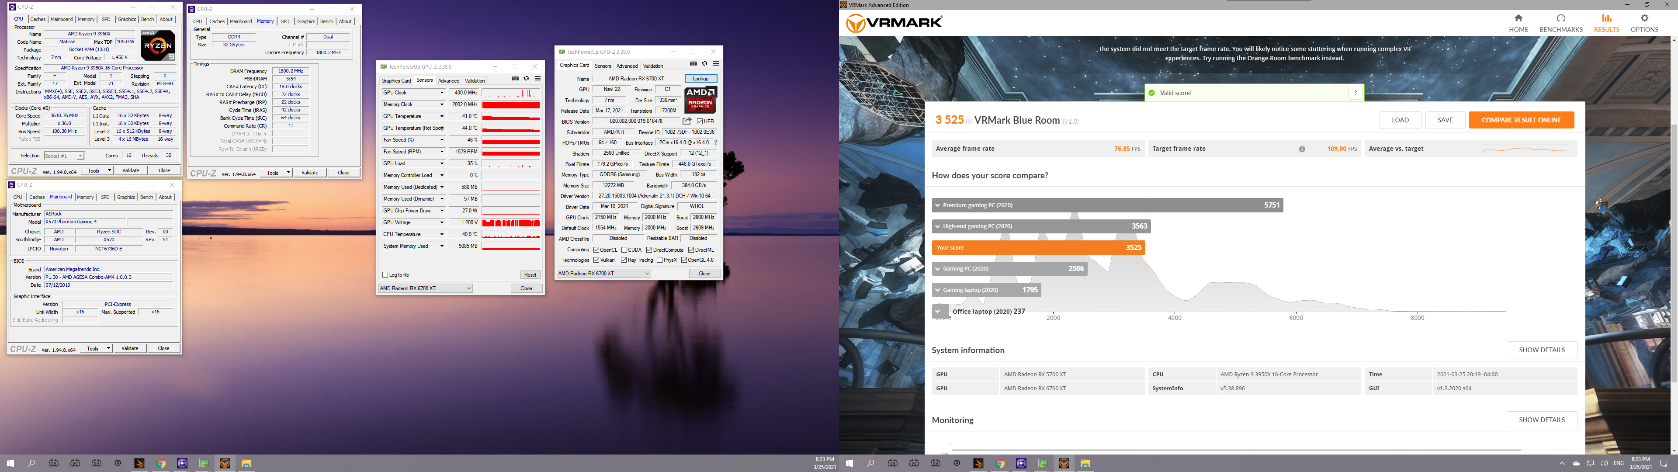Screen dimensions: 1678x472
Task: Click the Average vs. target mini graph
Action: [1524, 149]
